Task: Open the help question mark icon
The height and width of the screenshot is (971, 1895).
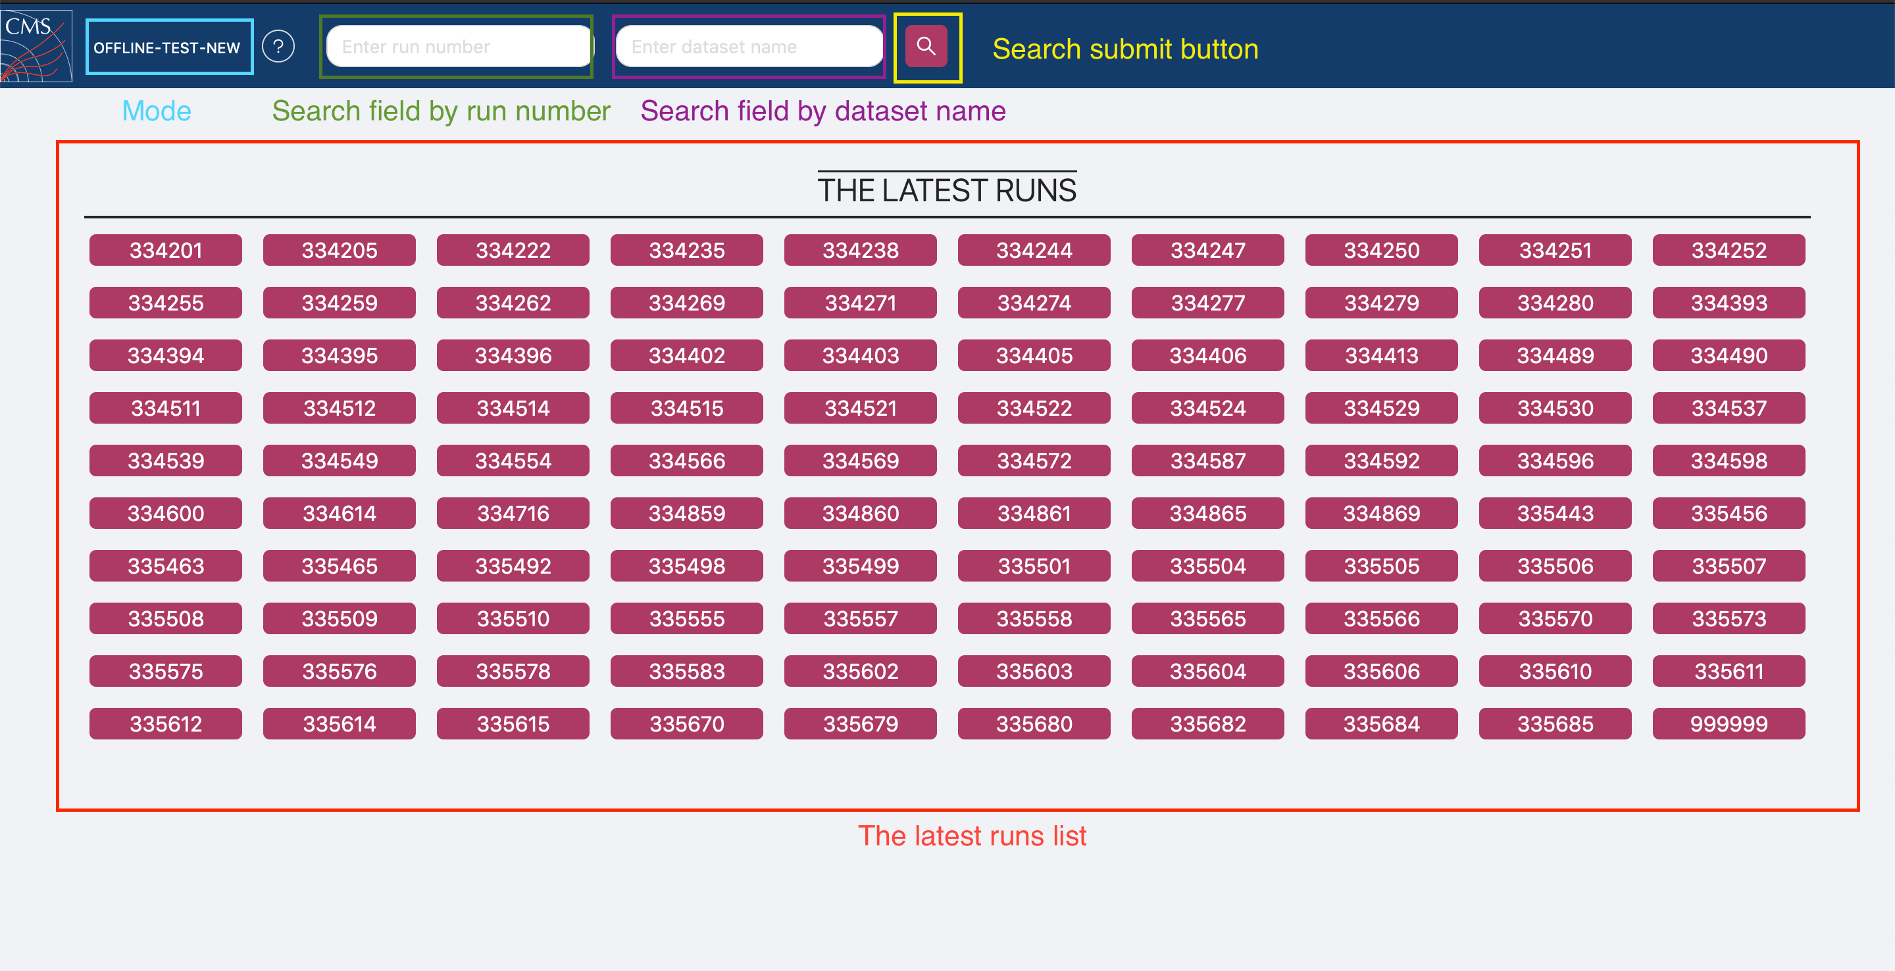Action: [x=278, y=47]
